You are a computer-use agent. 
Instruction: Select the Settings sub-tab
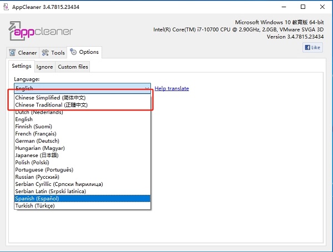click(x=22, y=66)
